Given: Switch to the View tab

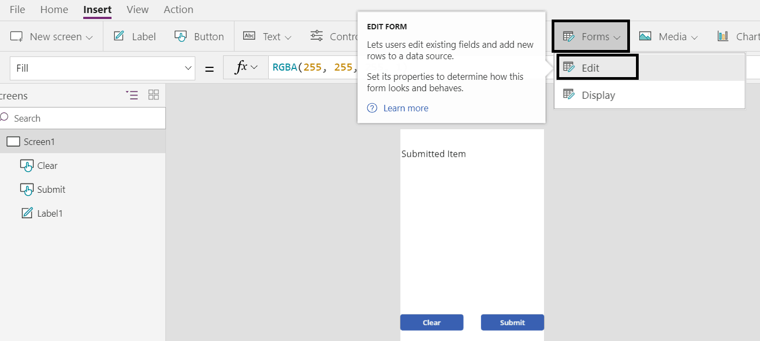Looking at the screenshot, I should pos(137,9).
